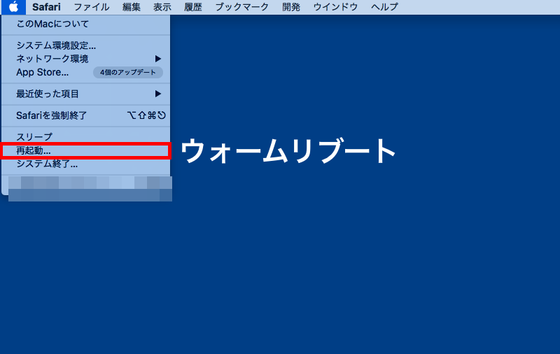Open the ファイル menu
The height and width of the screenshot is (354, 560).
pos(92,7)
